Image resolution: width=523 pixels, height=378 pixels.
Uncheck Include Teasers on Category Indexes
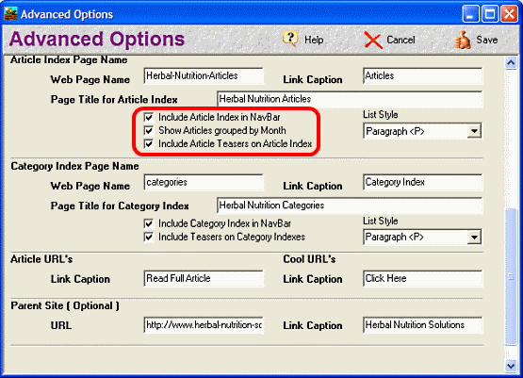pos(149,237)
